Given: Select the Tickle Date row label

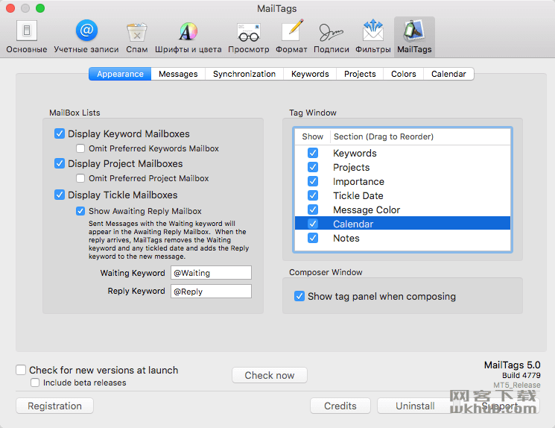Looking at the screenshot, I should click(358, 195).
